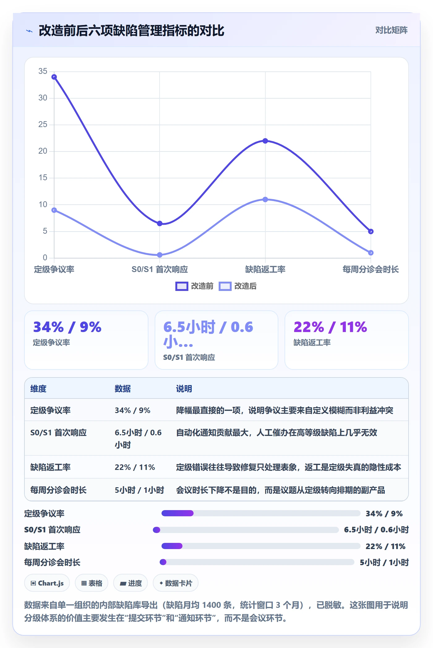Click the S0/S1 首次响应 progress bar
Screen dimensions: 433x648
click(246, 530)
